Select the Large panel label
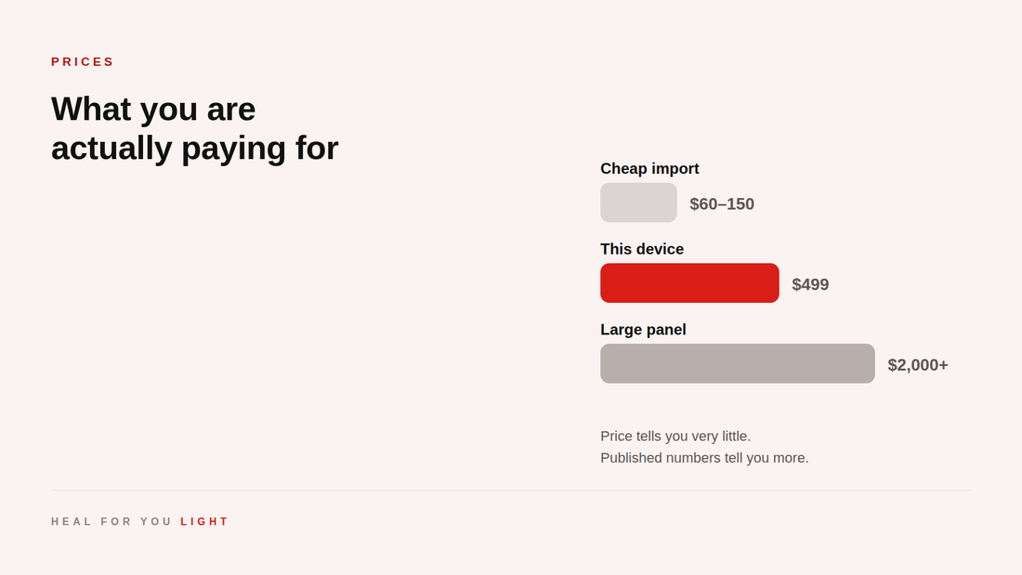Image resolution: width=1022 pixels, height=575 pixels. click(x=643, y=330)
